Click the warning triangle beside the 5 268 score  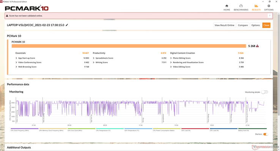point(257,46)
